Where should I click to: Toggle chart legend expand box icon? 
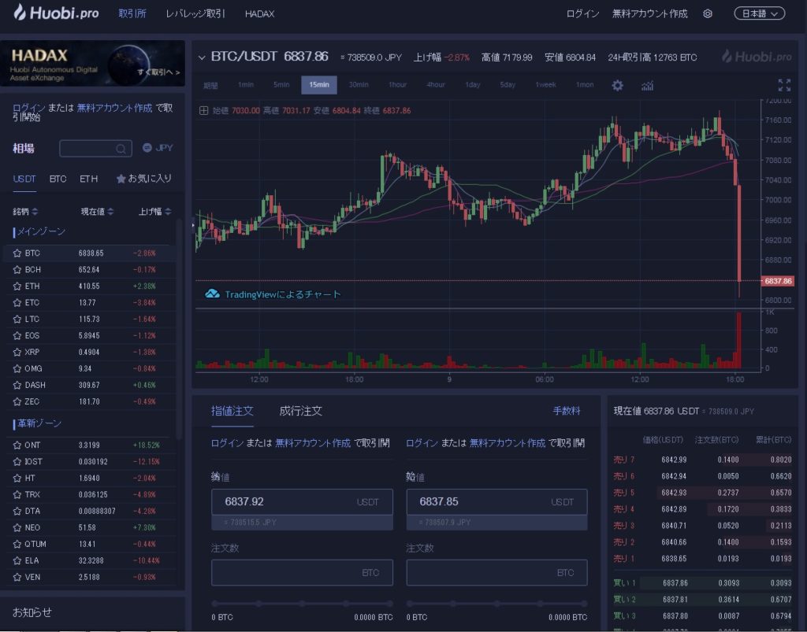tap(204, 110)
